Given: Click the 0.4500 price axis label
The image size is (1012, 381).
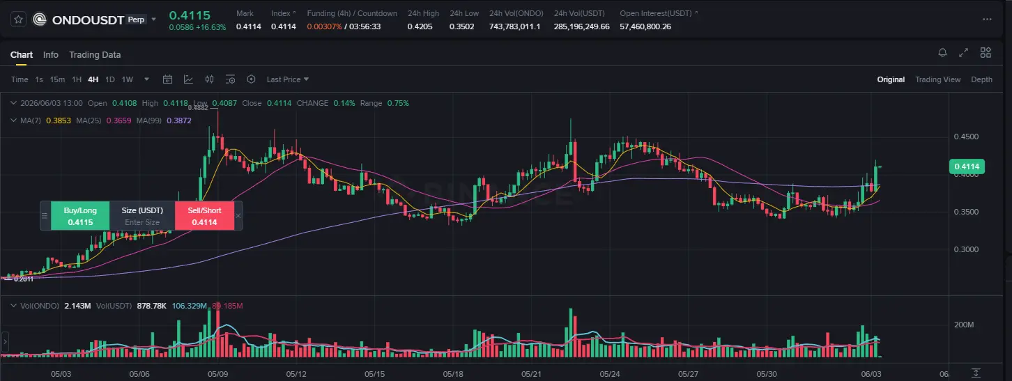Looking at the screenshot, I should point(965,137).
